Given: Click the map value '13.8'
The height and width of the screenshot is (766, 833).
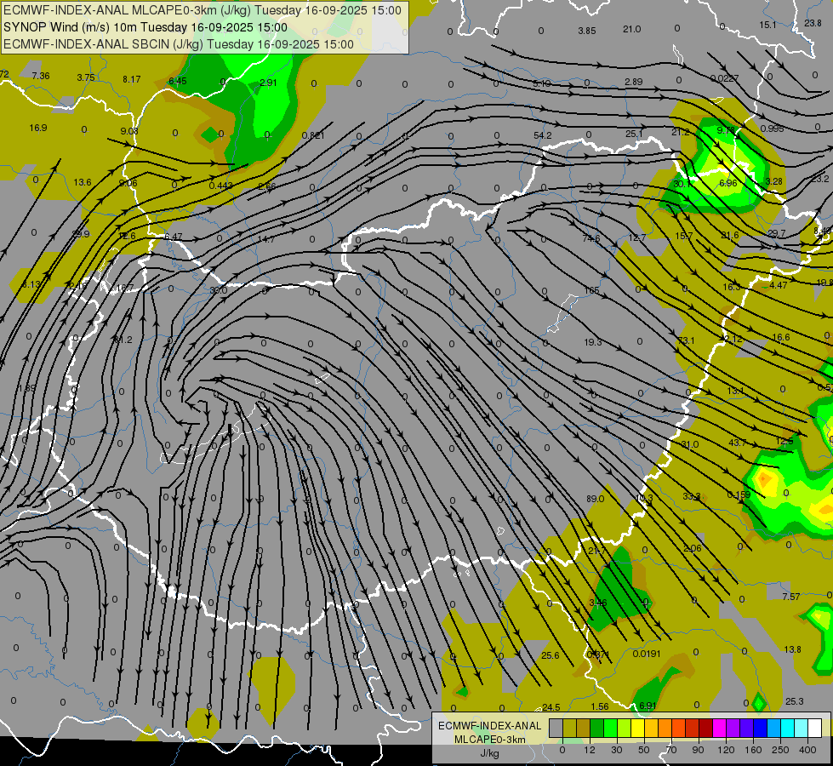Looking at the screenshot, I should 793,649.
